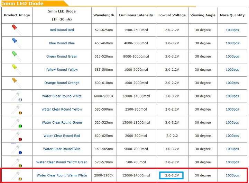Open the Blue Round Blue product link
Screen dimensions: 249x183
(x=62, y=43)
